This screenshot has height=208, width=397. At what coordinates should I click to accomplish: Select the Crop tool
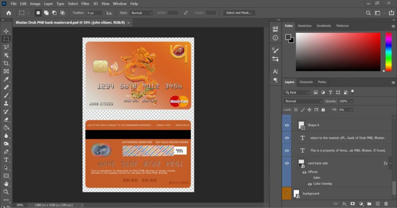coord(6,63)
